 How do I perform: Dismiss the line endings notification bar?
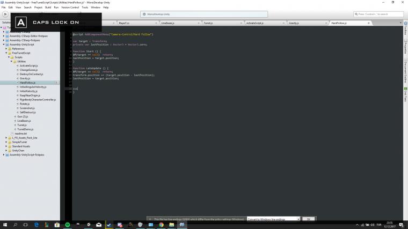tap(150, 219)
